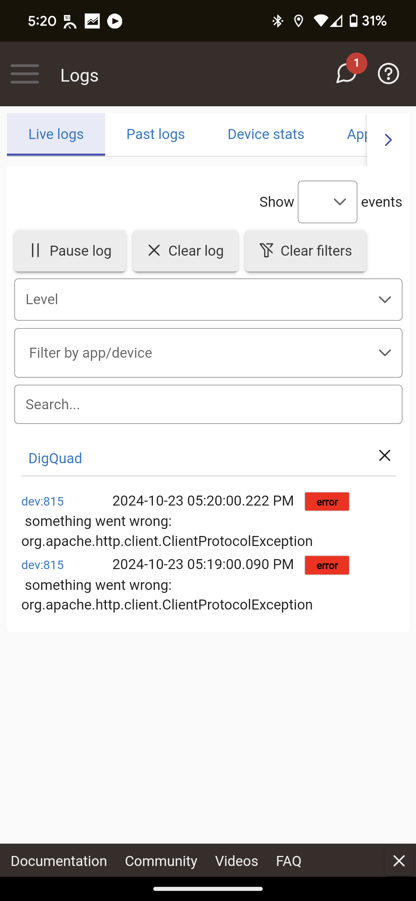Remove the DigQuad filter with X
416x901 pixels.
tap(384, 456)
